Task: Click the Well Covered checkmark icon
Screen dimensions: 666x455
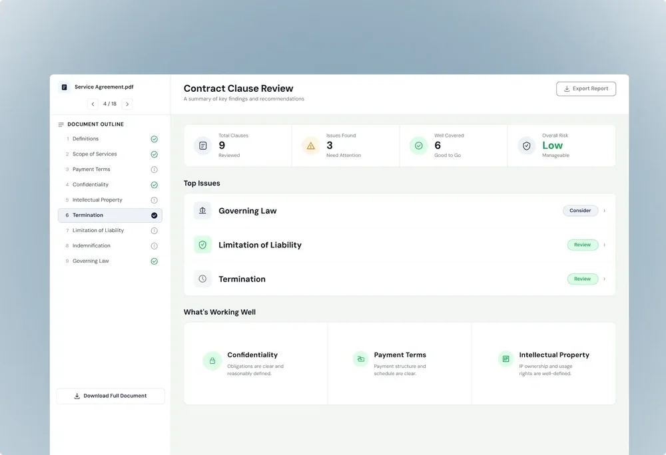Action: 418,146
